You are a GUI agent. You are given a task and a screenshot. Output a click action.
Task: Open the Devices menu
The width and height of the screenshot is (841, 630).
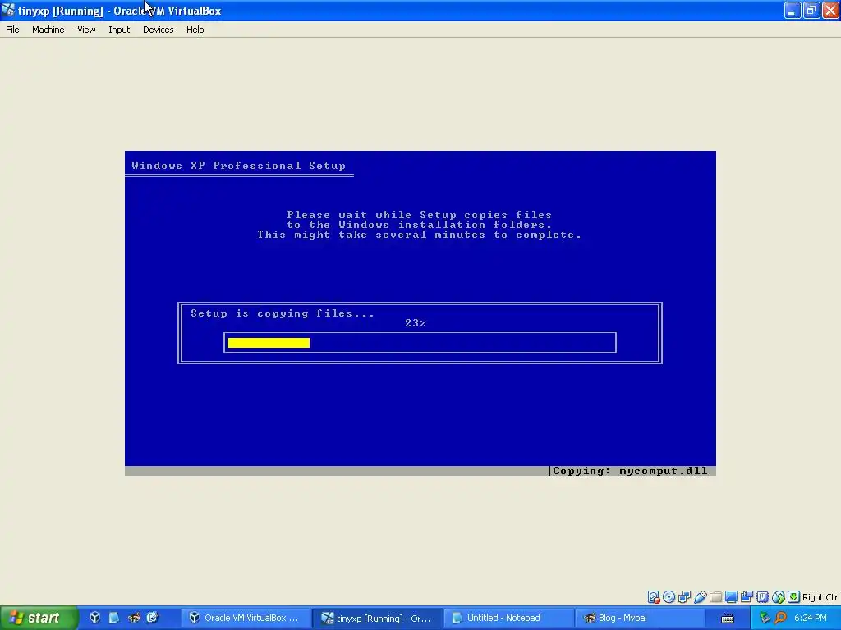pos(158,30)
